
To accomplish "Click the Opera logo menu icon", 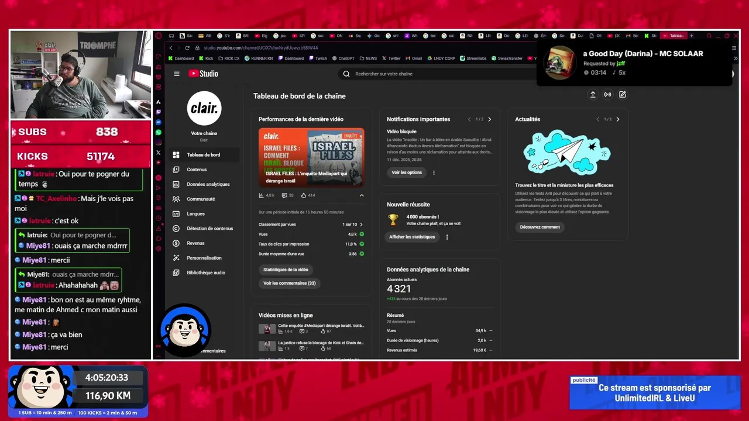I will tap(159, 36).
